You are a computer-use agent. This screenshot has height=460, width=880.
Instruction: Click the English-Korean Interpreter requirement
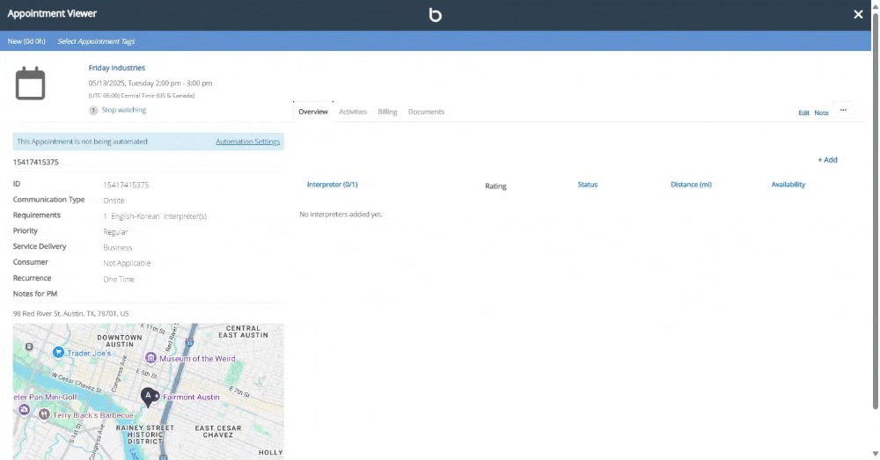(155, 216)
